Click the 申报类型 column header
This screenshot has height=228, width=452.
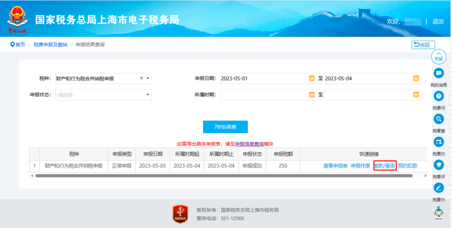coord(122,154)
